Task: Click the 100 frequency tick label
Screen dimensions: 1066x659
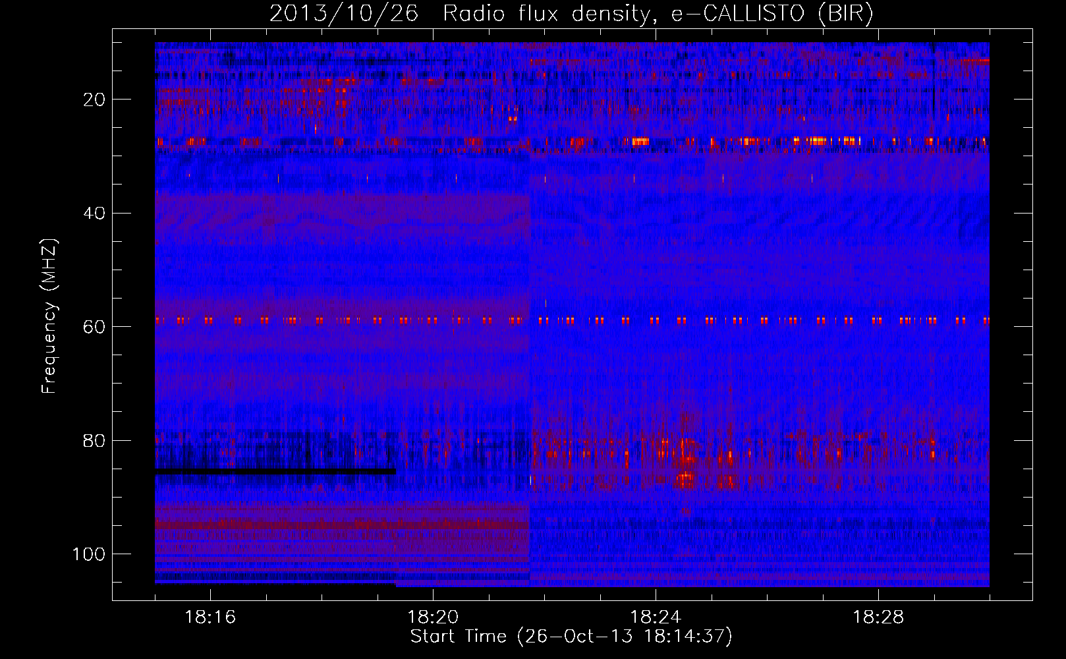Action: click(x=89, y=554)
